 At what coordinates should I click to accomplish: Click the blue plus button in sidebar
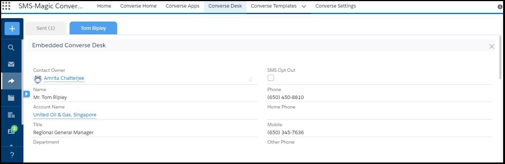(x=12, y=29)
